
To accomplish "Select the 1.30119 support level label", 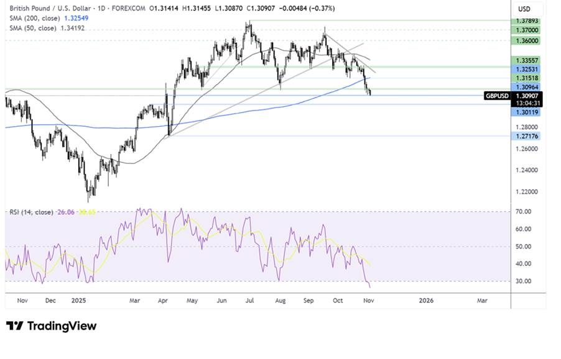I will coord(526,112).
